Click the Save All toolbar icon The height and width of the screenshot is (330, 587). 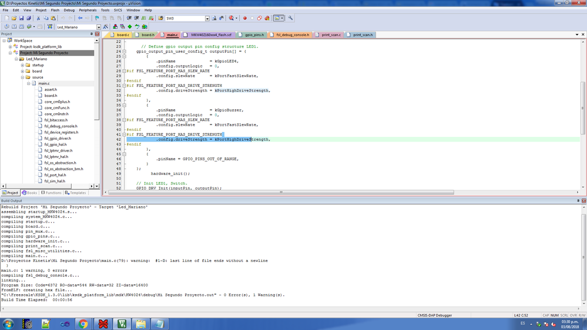pos(29,18)
